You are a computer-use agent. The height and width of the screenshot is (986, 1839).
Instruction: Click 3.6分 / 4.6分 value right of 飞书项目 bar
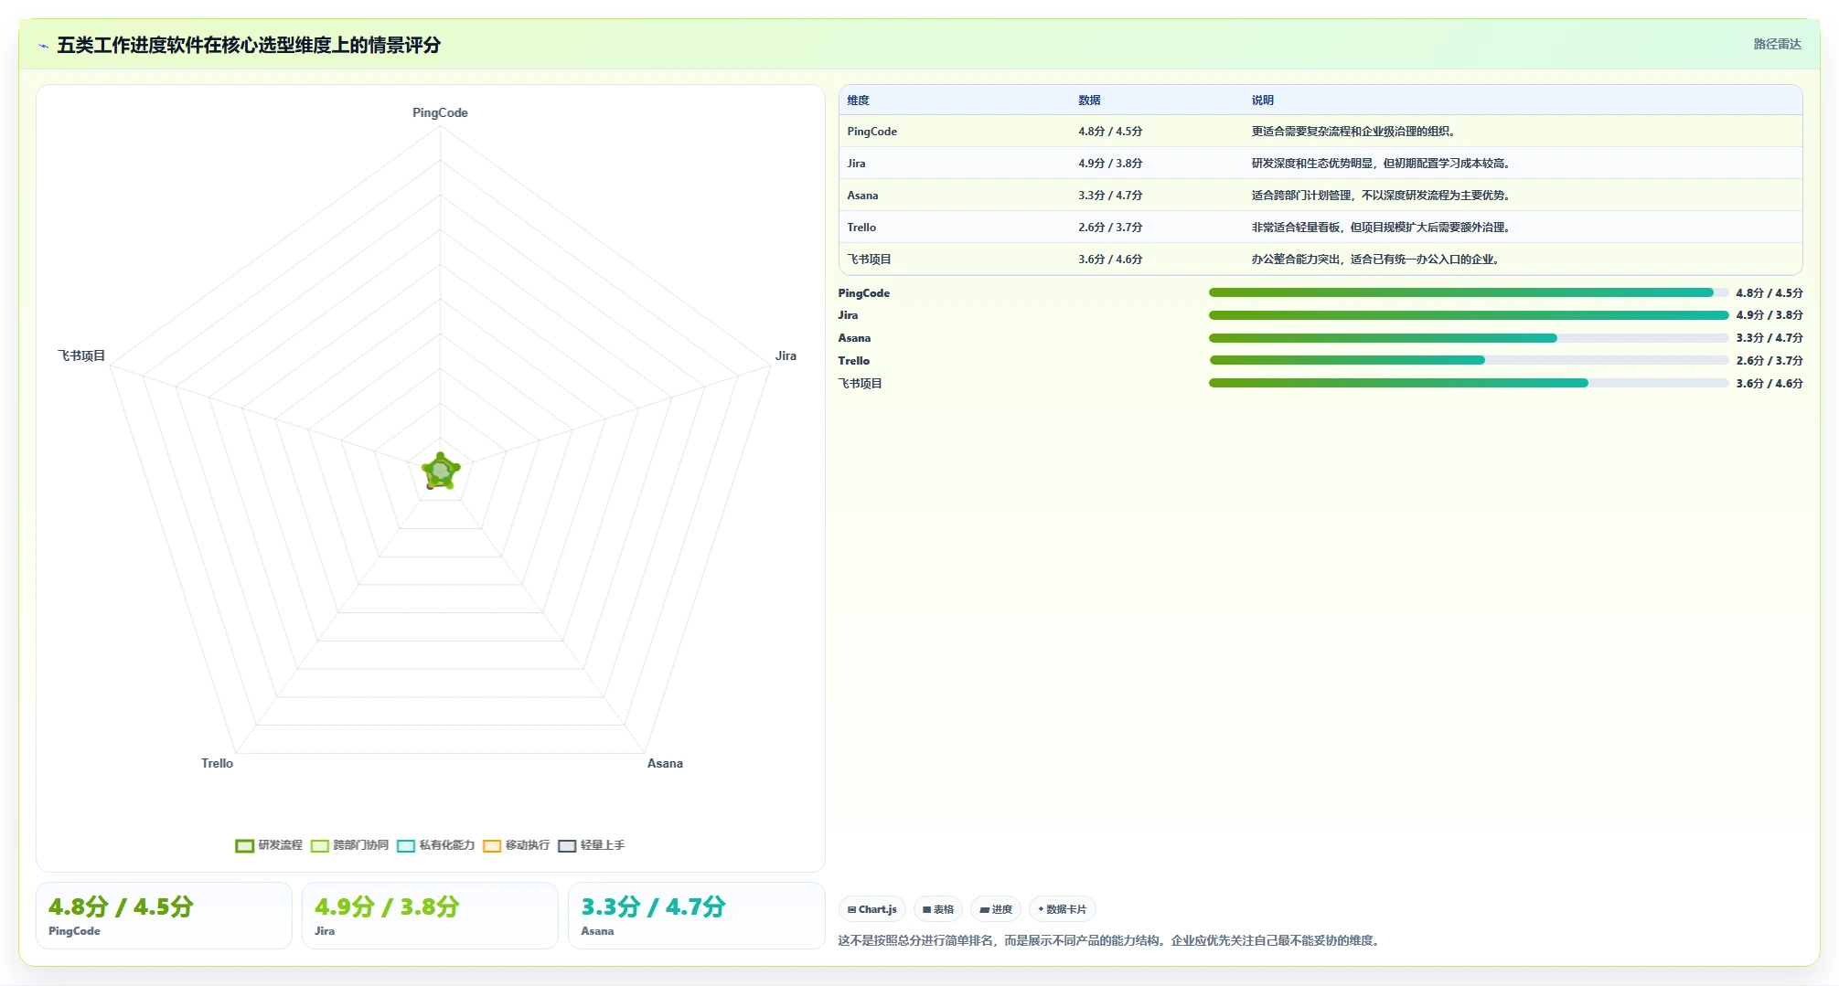1770,384
